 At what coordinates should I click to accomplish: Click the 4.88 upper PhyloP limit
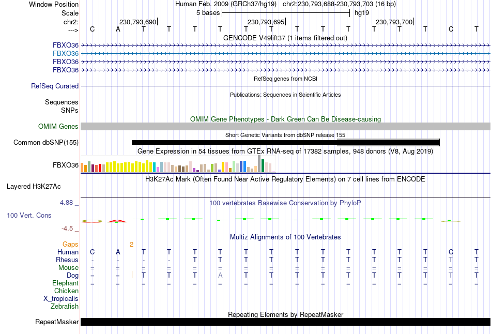coord(66,203)
